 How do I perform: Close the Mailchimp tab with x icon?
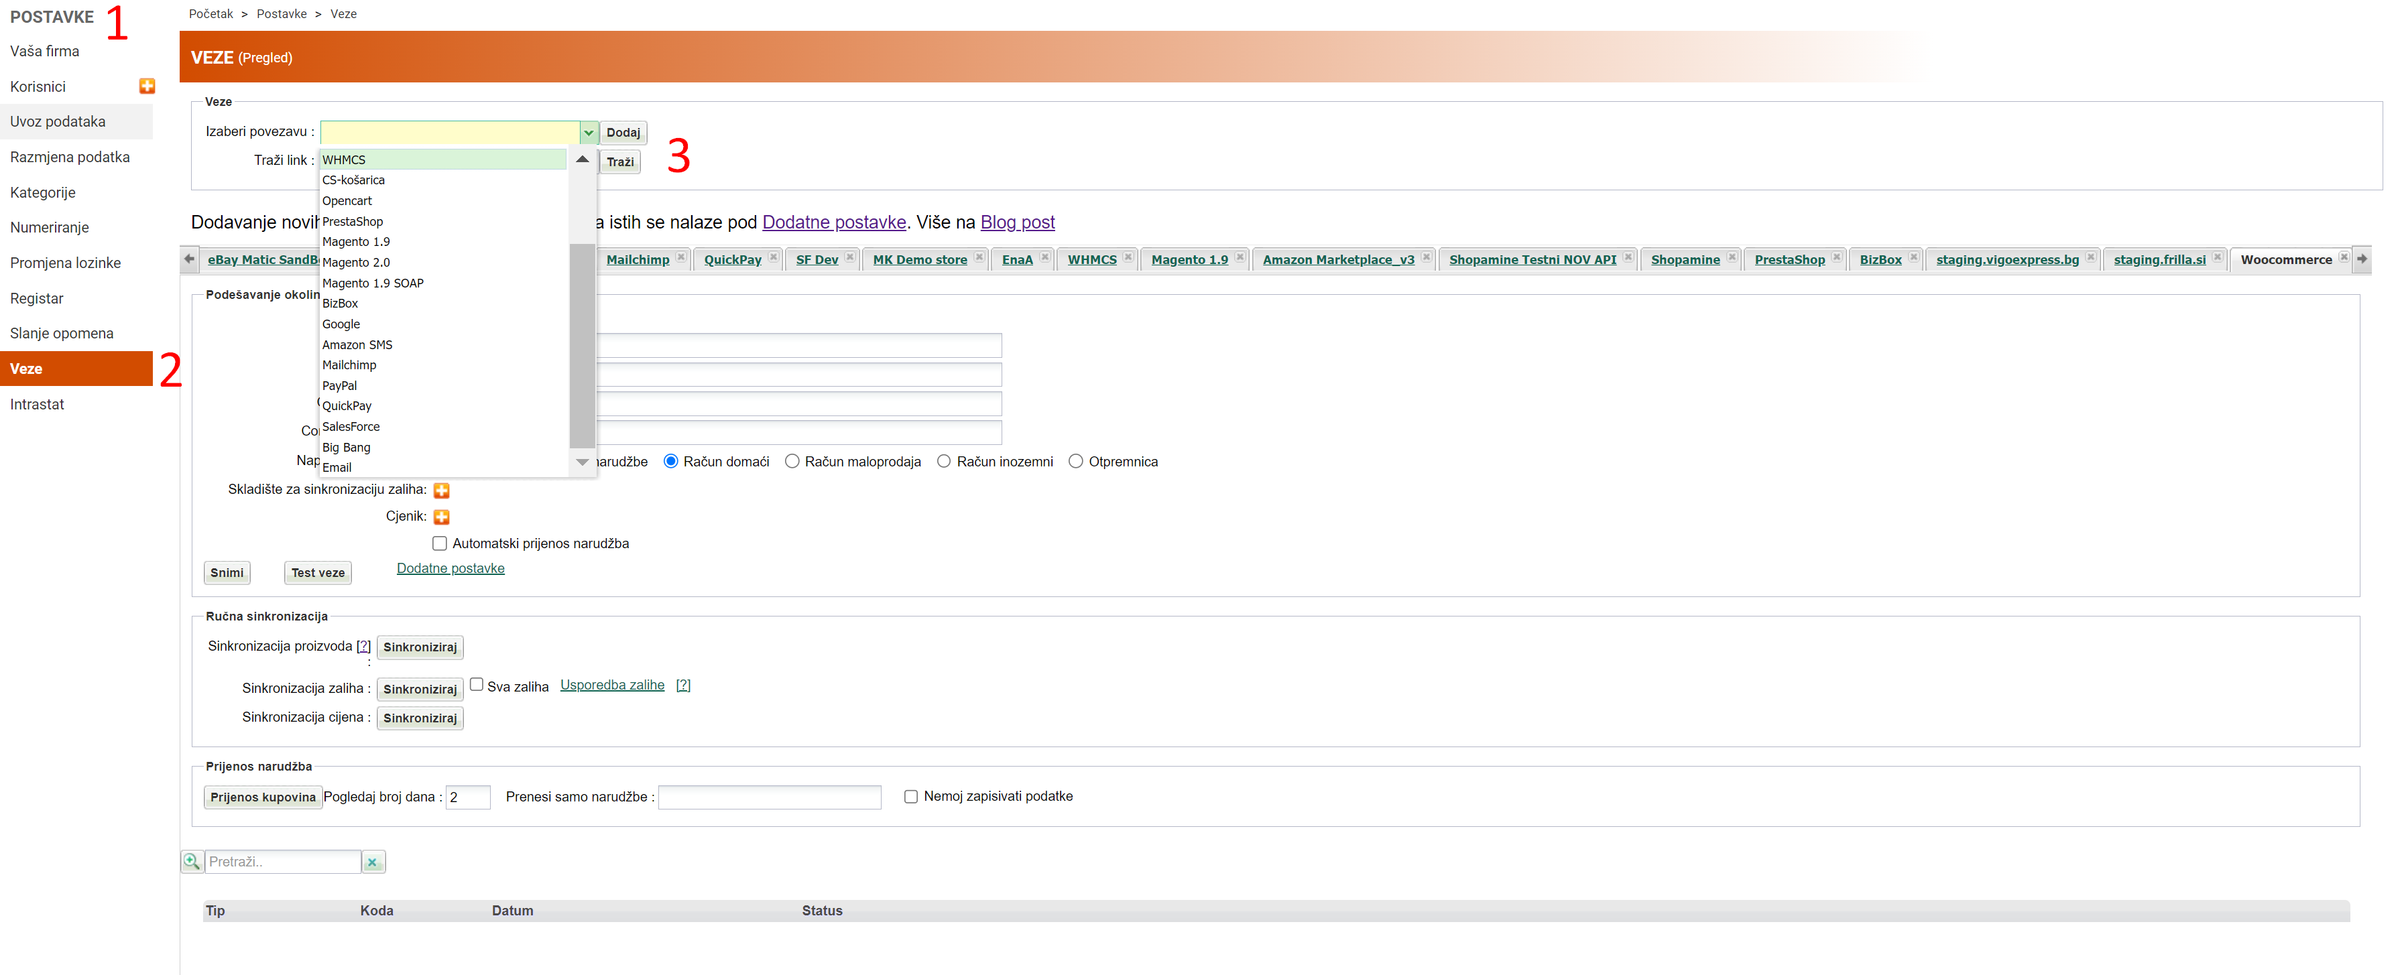[681, 258]
